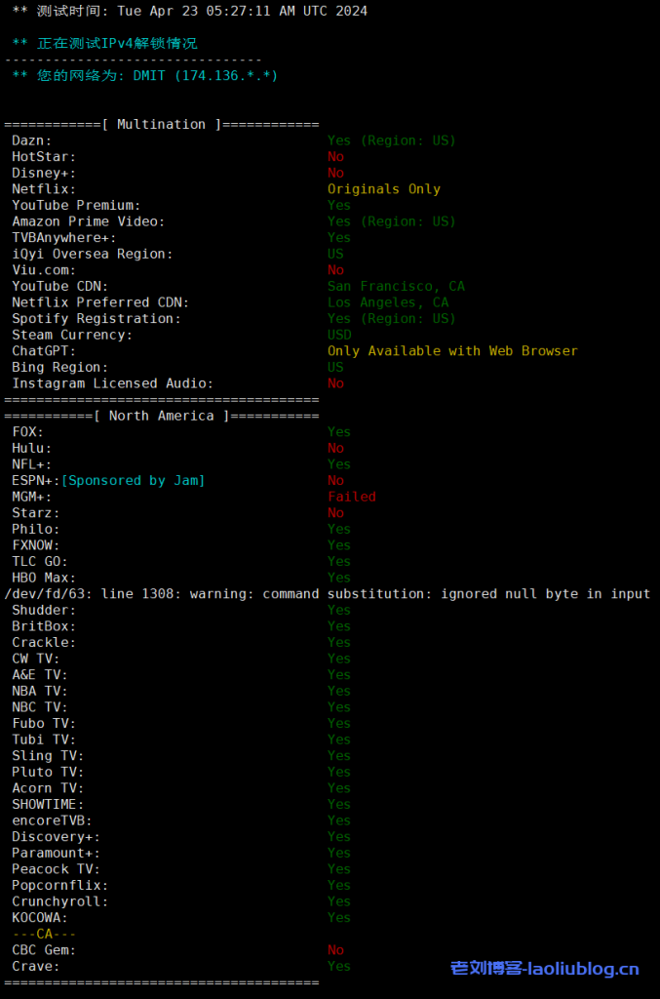Select the North America section header

point(162,416)
